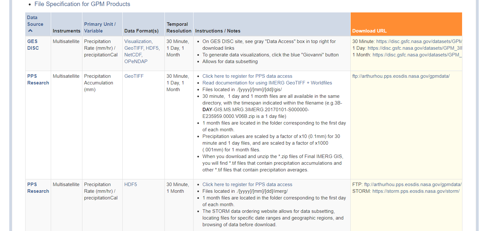The image size is (487, 231).
Task: Click 'Allows for data subsetting' note
Action: [230, 61]
